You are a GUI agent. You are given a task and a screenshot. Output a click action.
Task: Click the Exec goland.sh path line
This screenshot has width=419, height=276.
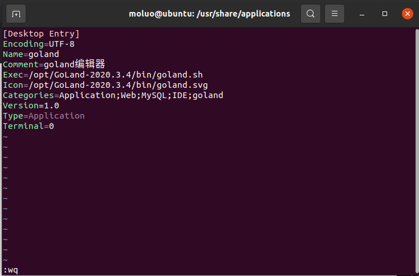(103, 75)
